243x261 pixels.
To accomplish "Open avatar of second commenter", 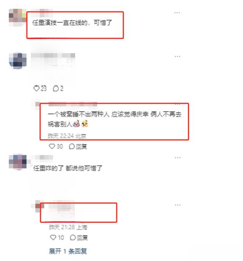I will tap(18, 61).
